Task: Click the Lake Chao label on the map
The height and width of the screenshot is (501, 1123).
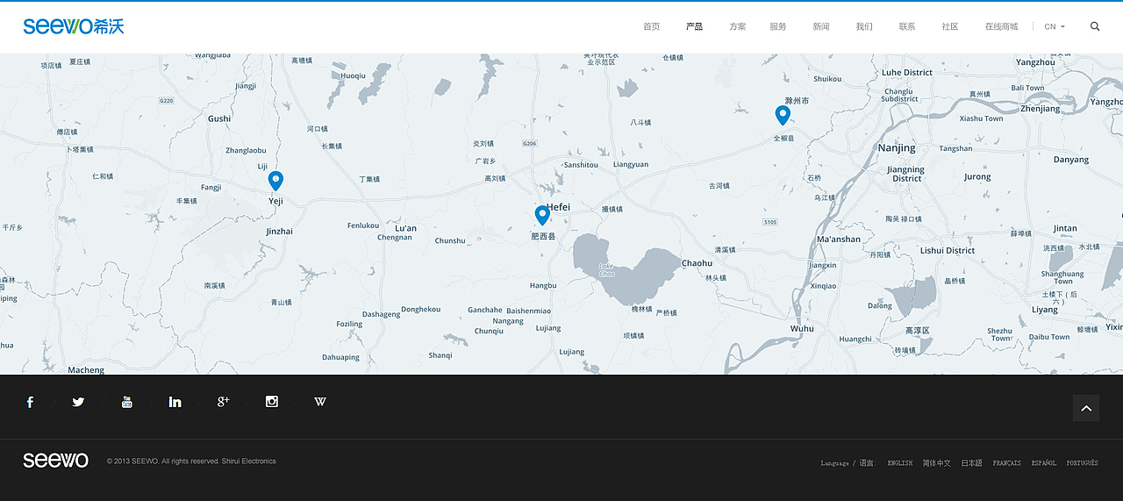Action: [x=607, y=269]
